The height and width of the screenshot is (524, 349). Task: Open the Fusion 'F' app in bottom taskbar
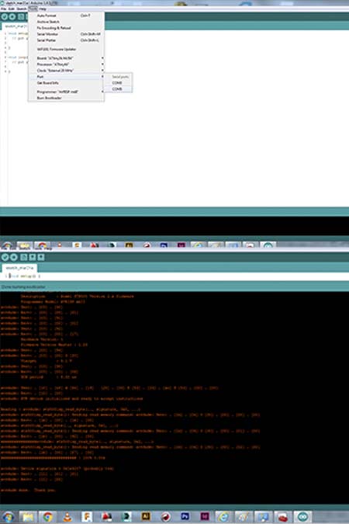point(87,517)
